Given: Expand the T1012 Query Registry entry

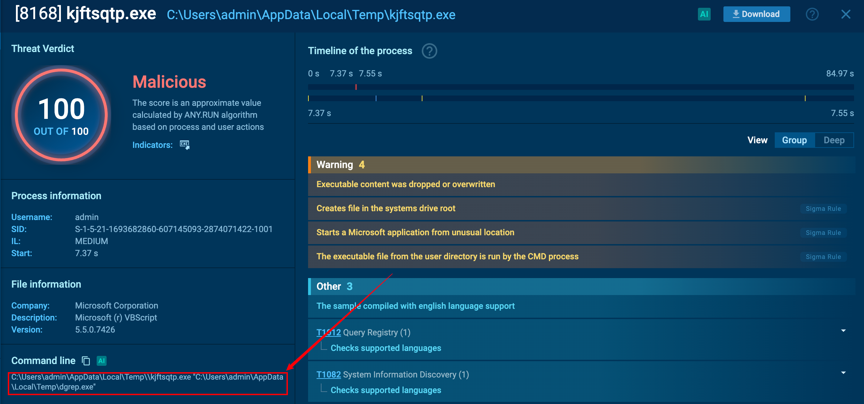Looking at the screenshot, I should [x=843, y=330].
